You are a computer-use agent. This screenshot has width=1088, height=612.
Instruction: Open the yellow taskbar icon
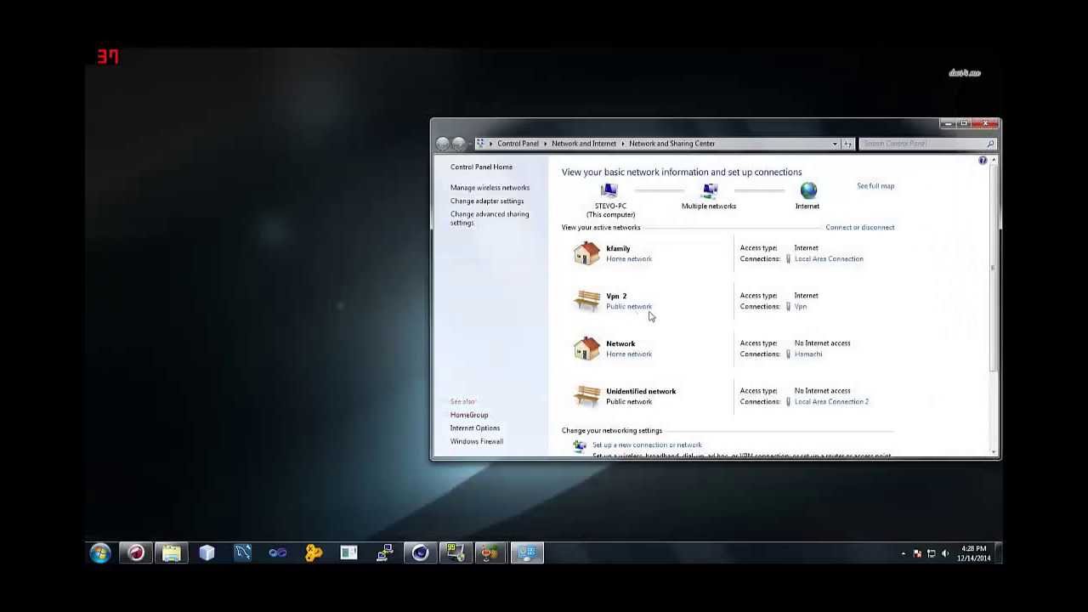click(314, 553)
